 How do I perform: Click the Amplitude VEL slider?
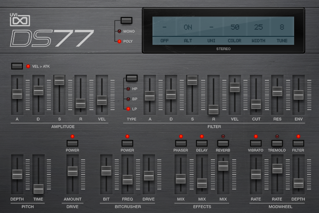click(x=102, y=100)
